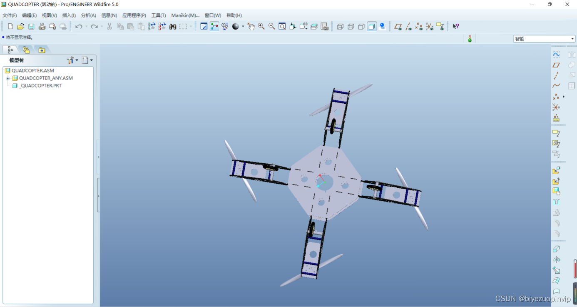Open the model tree Settings dropdown
This screenshot has height=307, width=577.
point(72,60)
